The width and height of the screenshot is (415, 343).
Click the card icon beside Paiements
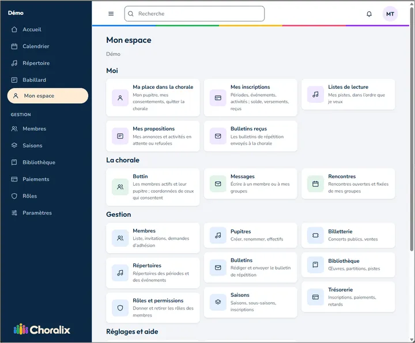click(x=14, y=179)
